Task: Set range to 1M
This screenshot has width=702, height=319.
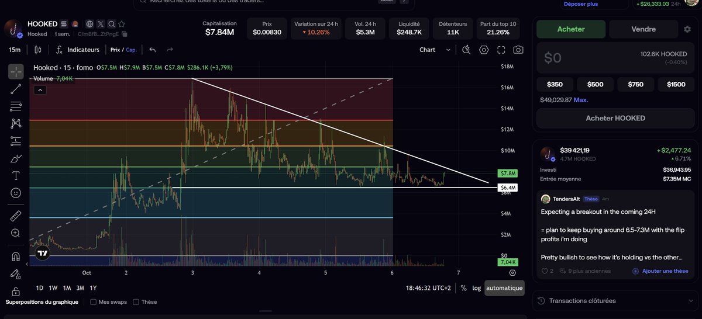Action: [67, 288]
